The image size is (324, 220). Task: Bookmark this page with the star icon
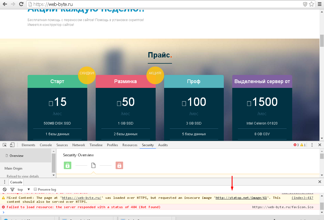tap(311, 4)
